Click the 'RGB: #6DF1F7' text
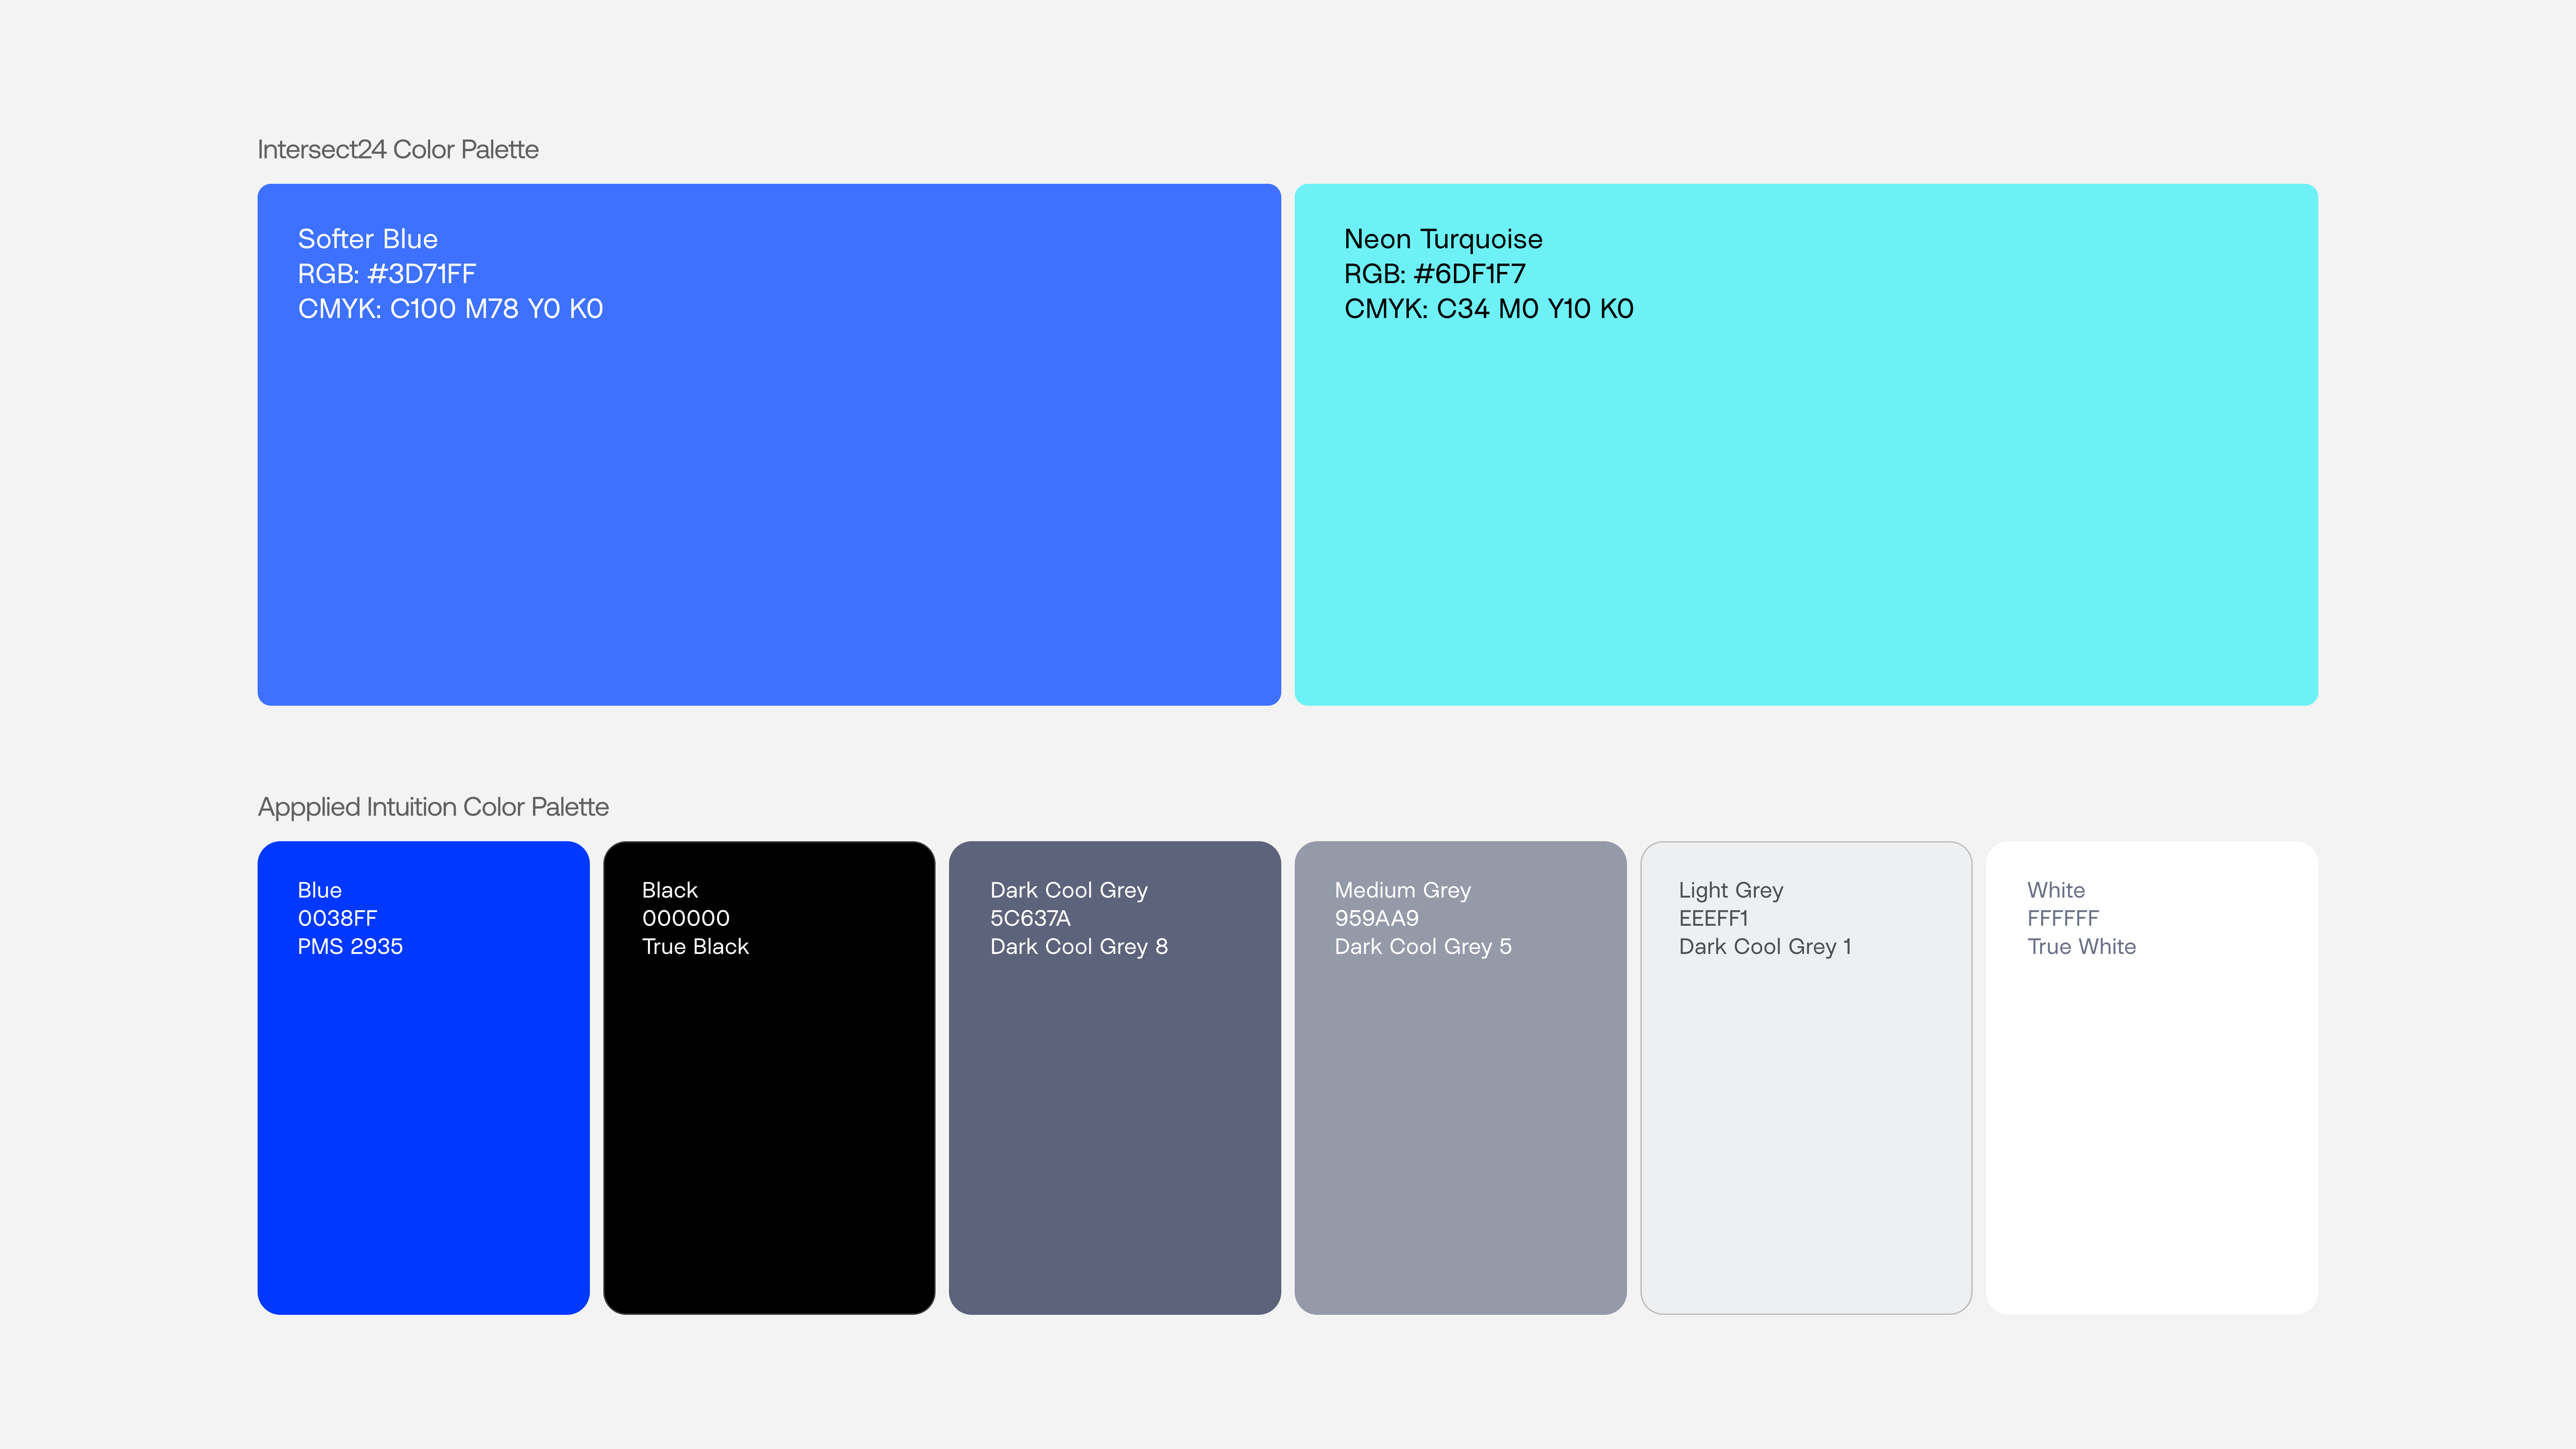Viewport: 2576px width, 1449px height. tap(1435, 274)
